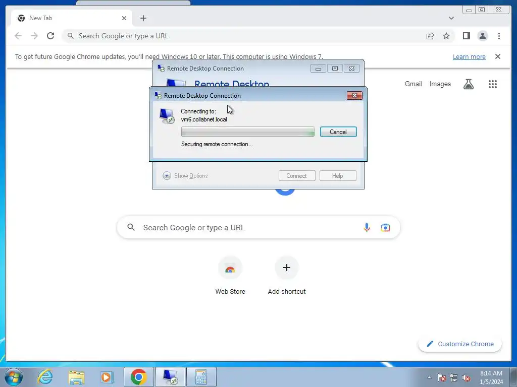Cancel the remote desktop connection attempt
This screenshot has height=387, width=517.
(x=338, y=132)
